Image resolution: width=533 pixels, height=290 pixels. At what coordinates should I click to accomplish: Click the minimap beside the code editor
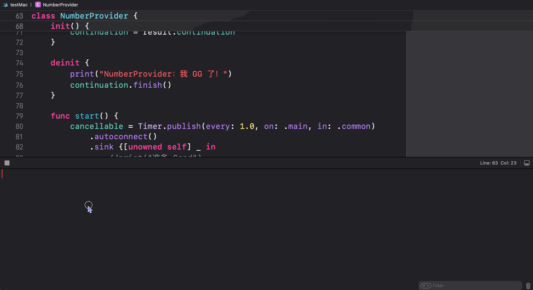coord(469,94)
